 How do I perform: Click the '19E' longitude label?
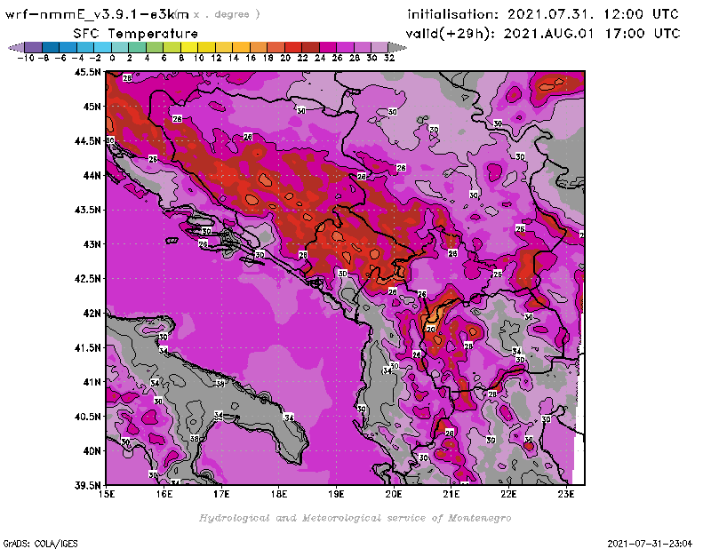point(336,494)
